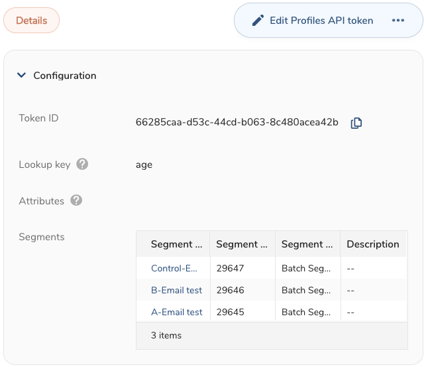Viewport: 424px width, 367px height.
Task: Collapse the Configuration section chevron
Action: 22,76
